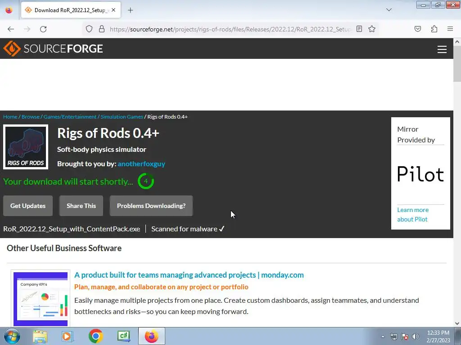Click the page vertical scrollbar thumb
Screen dimensions: 461x345
[x=457, y=64]
